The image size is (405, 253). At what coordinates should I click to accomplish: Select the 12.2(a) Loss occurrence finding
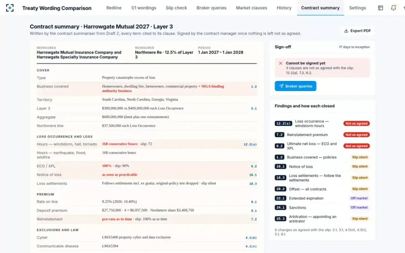pyautogui.click(x=322, y=123)
